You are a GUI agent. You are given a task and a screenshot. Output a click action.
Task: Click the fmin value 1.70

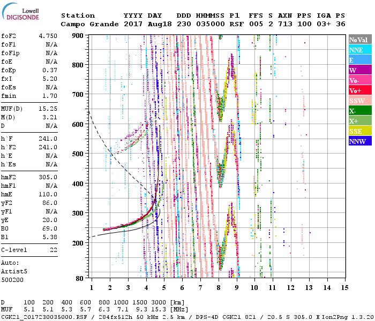point(50,96)
